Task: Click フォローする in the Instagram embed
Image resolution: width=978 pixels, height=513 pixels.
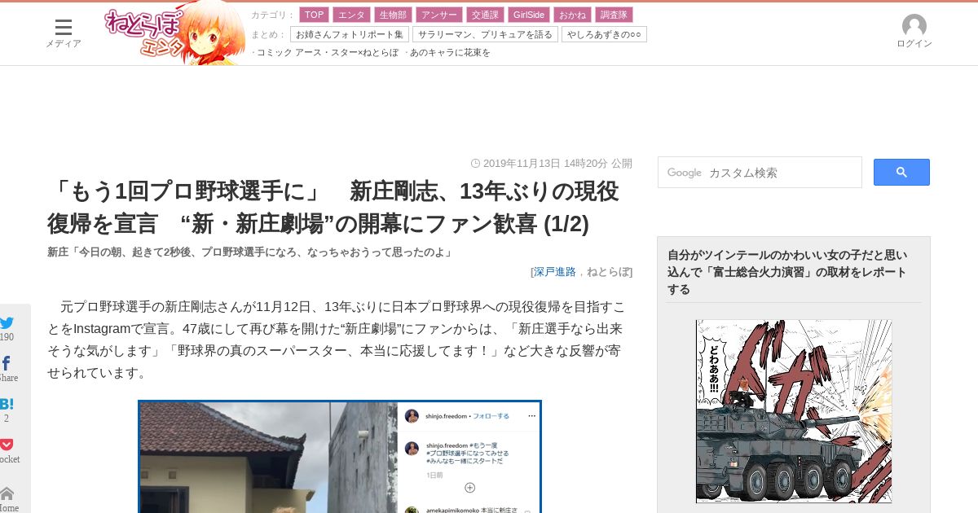Action: pyautogui.click(x=491, y=416)
